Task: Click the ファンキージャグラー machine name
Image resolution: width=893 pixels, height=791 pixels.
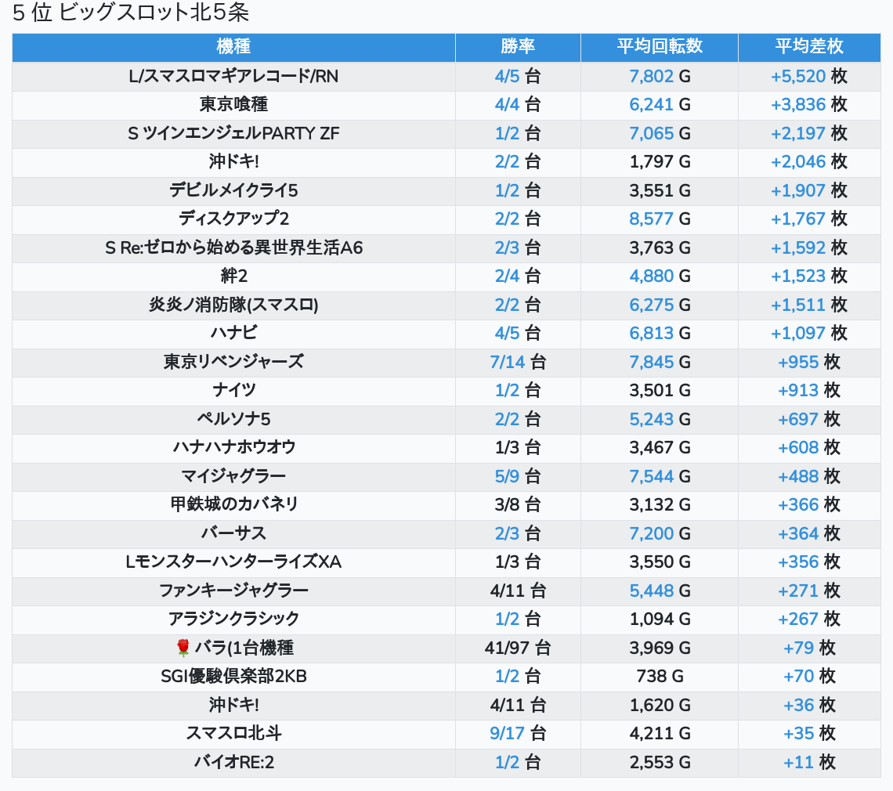Action: 233,591
